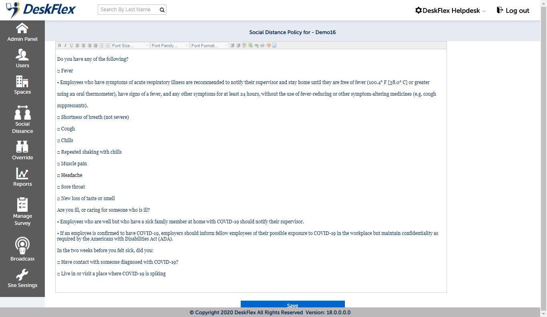Click the remove link icon
Image resolution: width=547 pixels, height=317 pixels.
click(262, 46)
